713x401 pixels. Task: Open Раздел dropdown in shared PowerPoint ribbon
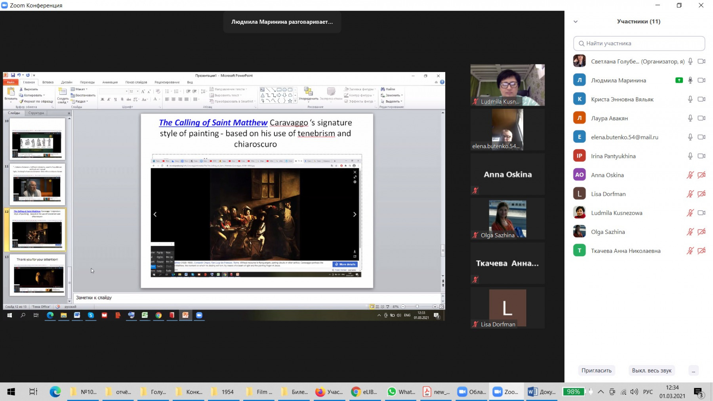[80, 101]
